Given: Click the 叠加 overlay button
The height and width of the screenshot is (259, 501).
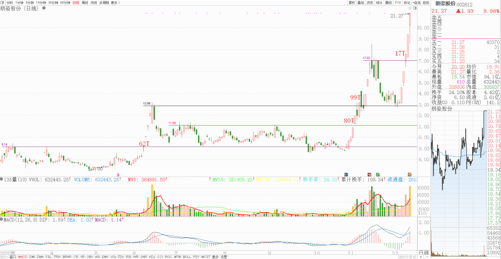Looking at the screenshot, I should 361,3.
